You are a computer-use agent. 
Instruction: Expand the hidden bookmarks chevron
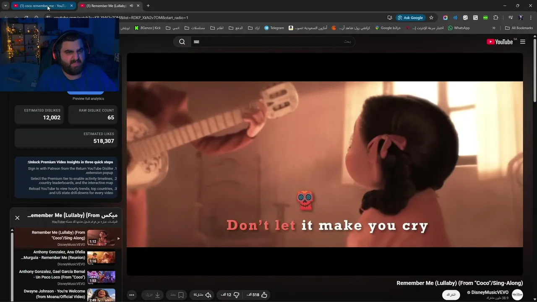(494, 28)
